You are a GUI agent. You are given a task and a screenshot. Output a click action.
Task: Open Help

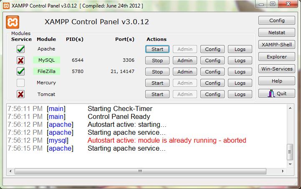pos(277,81)
